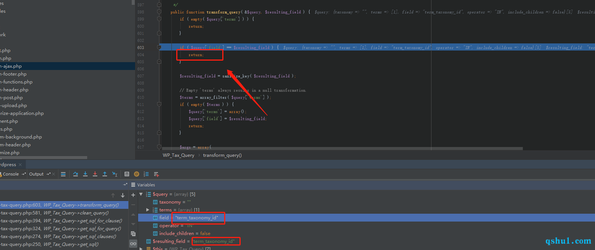
Task: Open the -post.php file in project tree
Action: (x=12, y=98)
